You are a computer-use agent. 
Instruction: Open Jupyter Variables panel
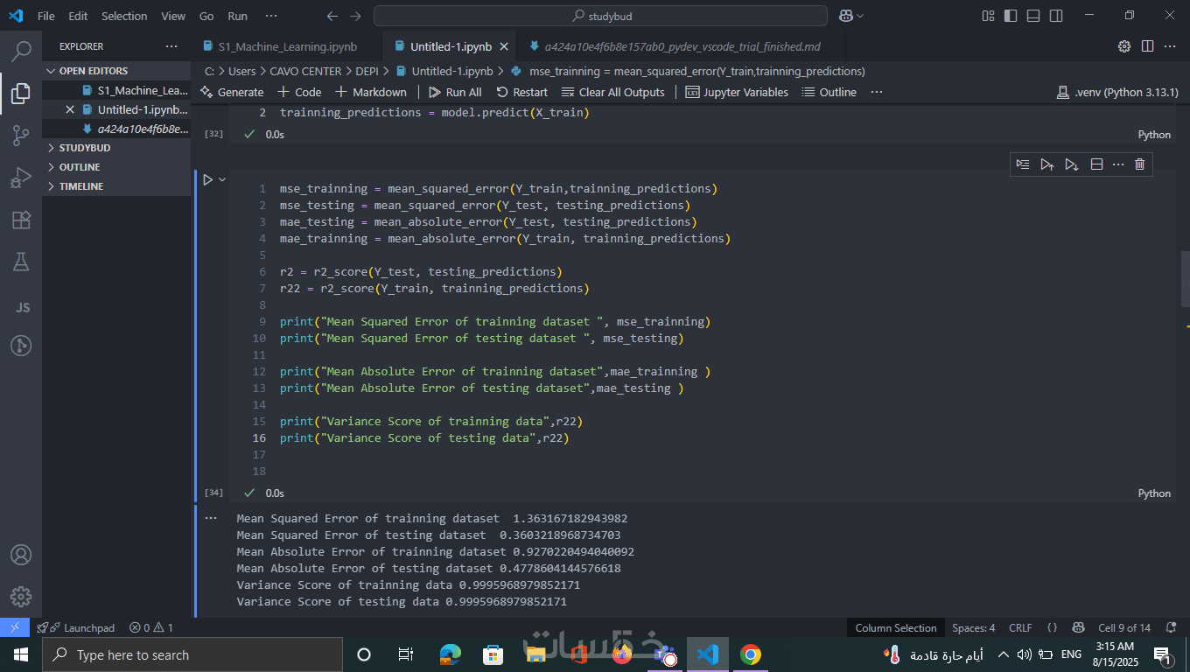point(737,92)
